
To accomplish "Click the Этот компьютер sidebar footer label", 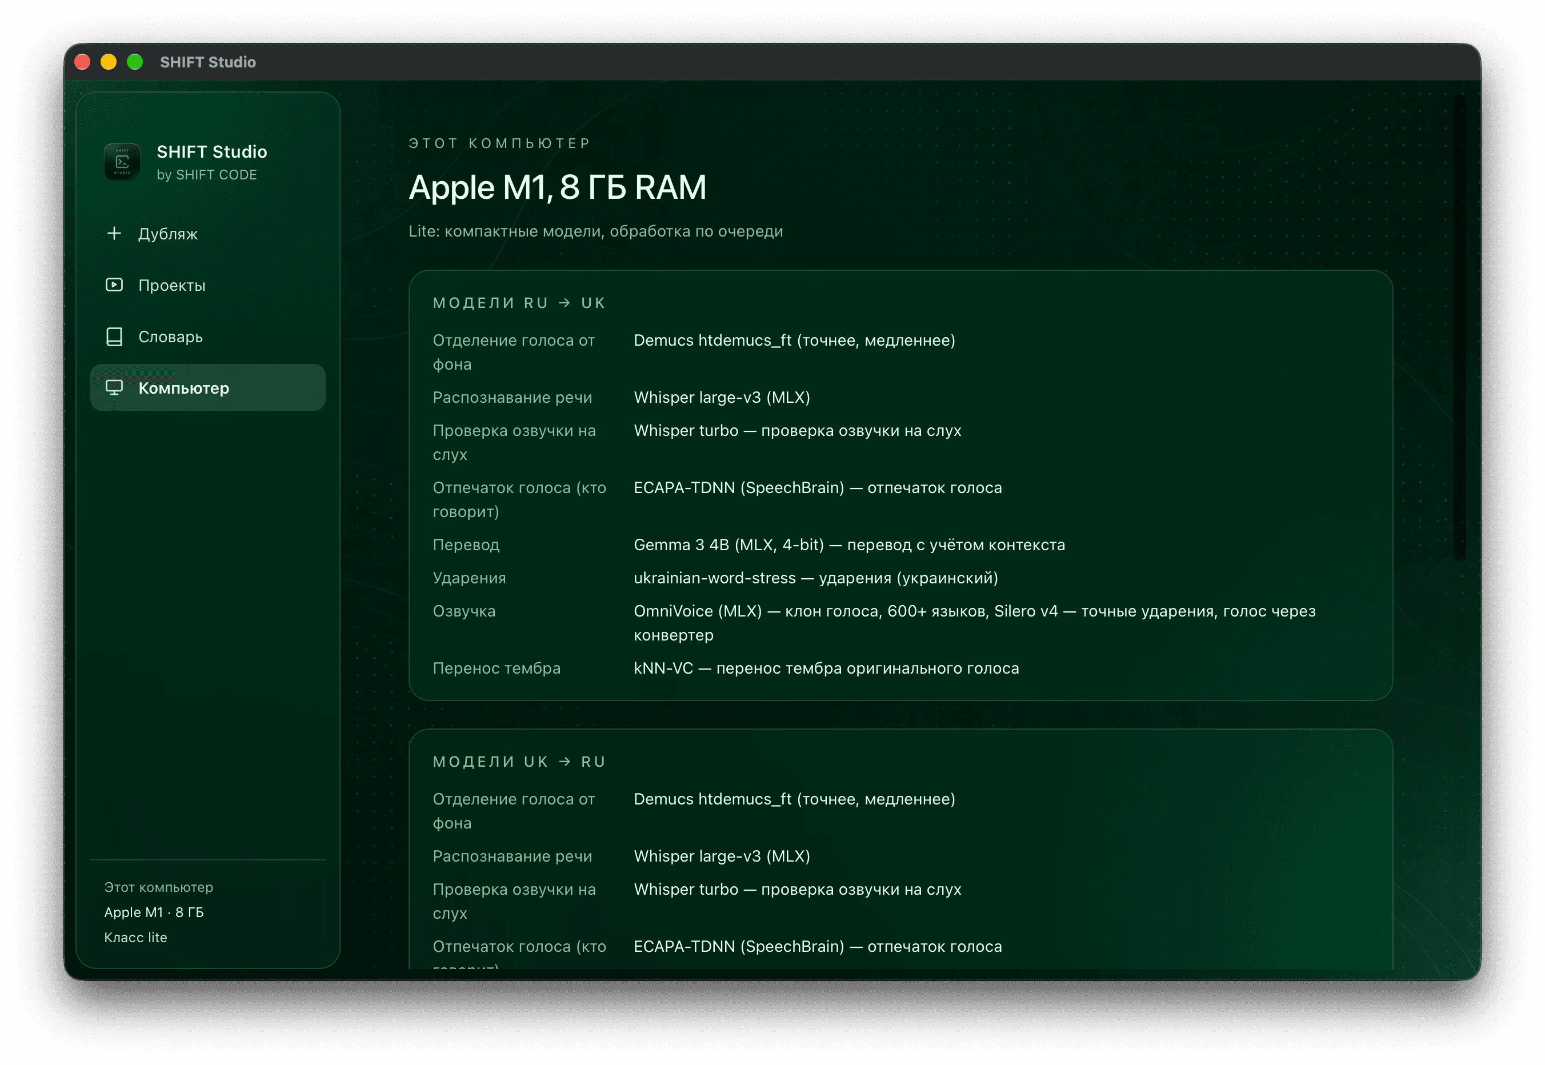I will tap(159, 887).
